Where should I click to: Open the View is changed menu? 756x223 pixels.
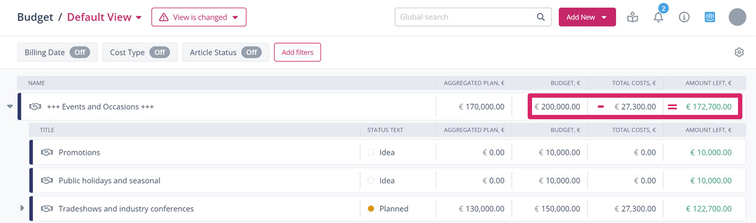(x=199, y=17)
